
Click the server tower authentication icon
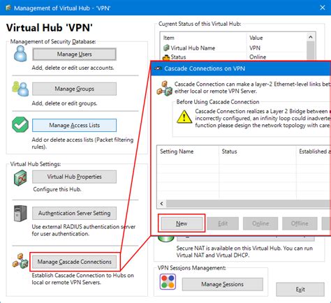coord(20,213)
